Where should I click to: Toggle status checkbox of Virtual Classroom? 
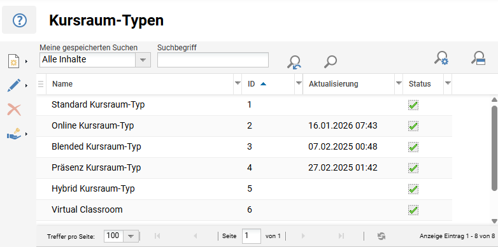click(413, 210)
